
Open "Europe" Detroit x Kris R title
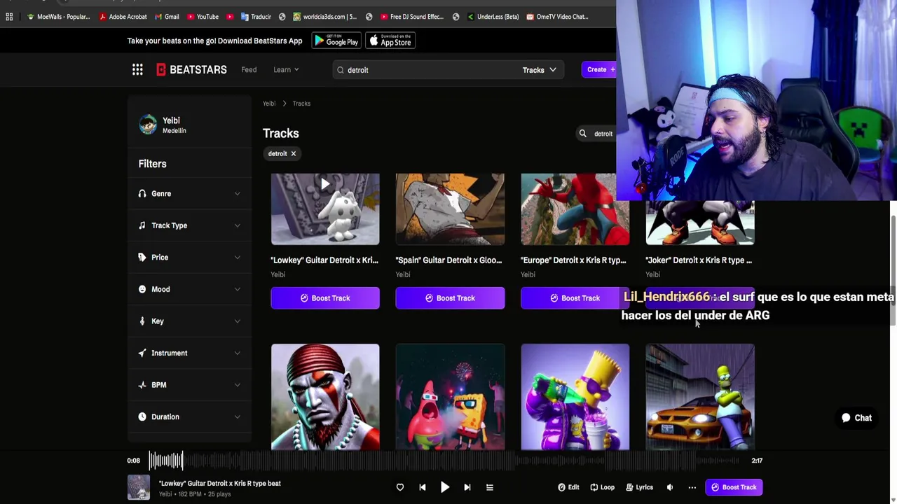(x=573, y=260)
